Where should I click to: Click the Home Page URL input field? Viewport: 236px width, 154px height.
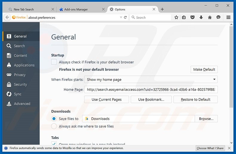(151, 90)
